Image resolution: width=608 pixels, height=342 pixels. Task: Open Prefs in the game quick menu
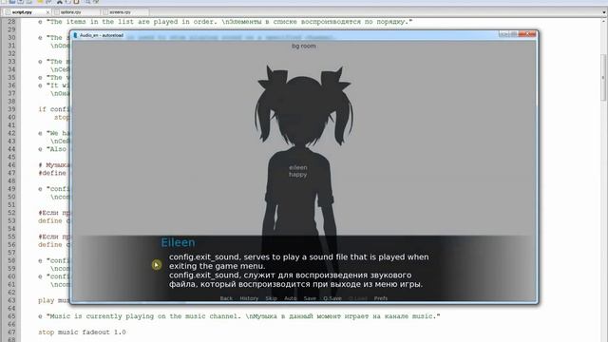[381, 298]
